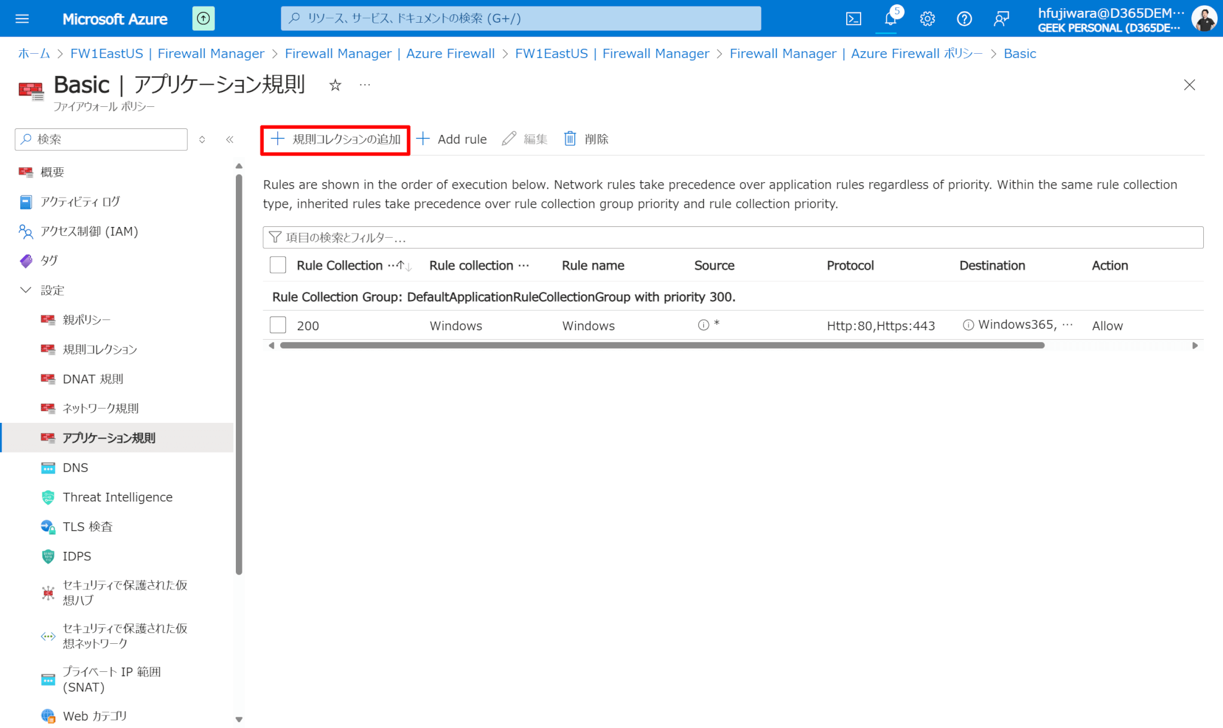Screen dimensions: 1223x728
Task: Open TLS 検査 settings
Action: (x=87, y=526)
